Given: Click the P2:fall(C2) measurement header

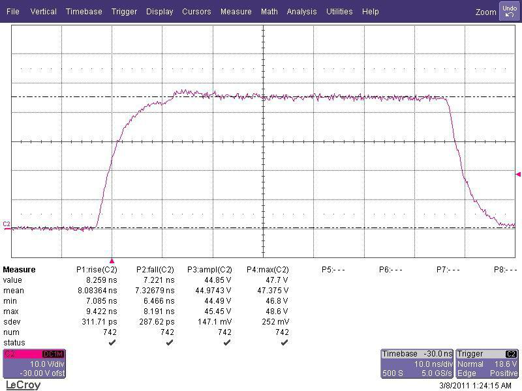Looking at the screenshot, I should point(155,270).
